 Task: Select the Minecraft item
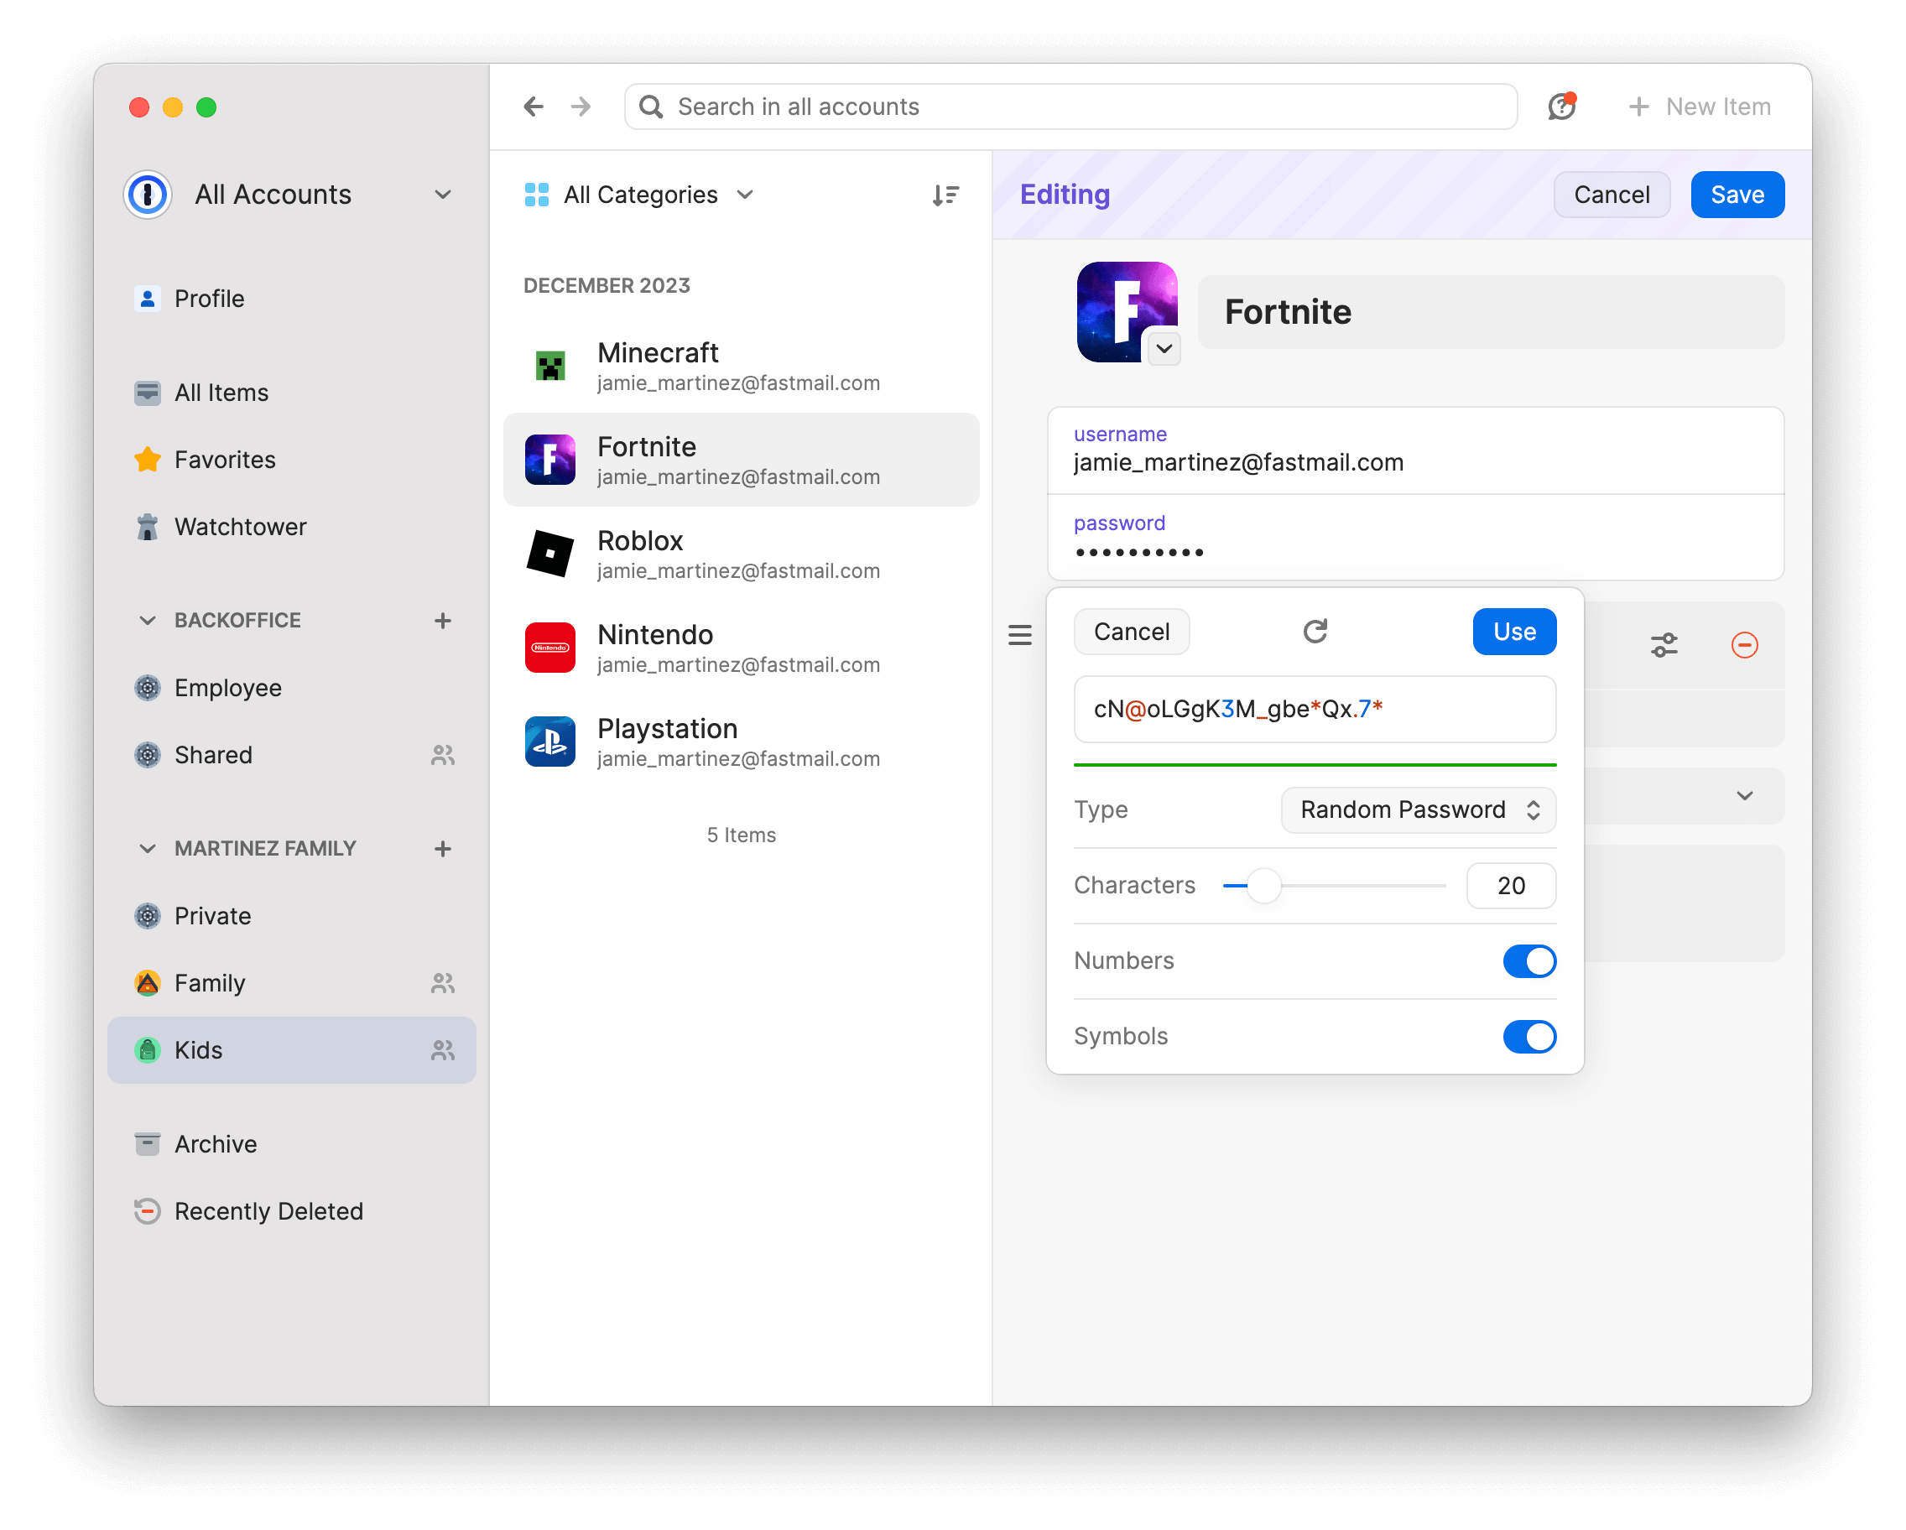[x=657, y=366]
